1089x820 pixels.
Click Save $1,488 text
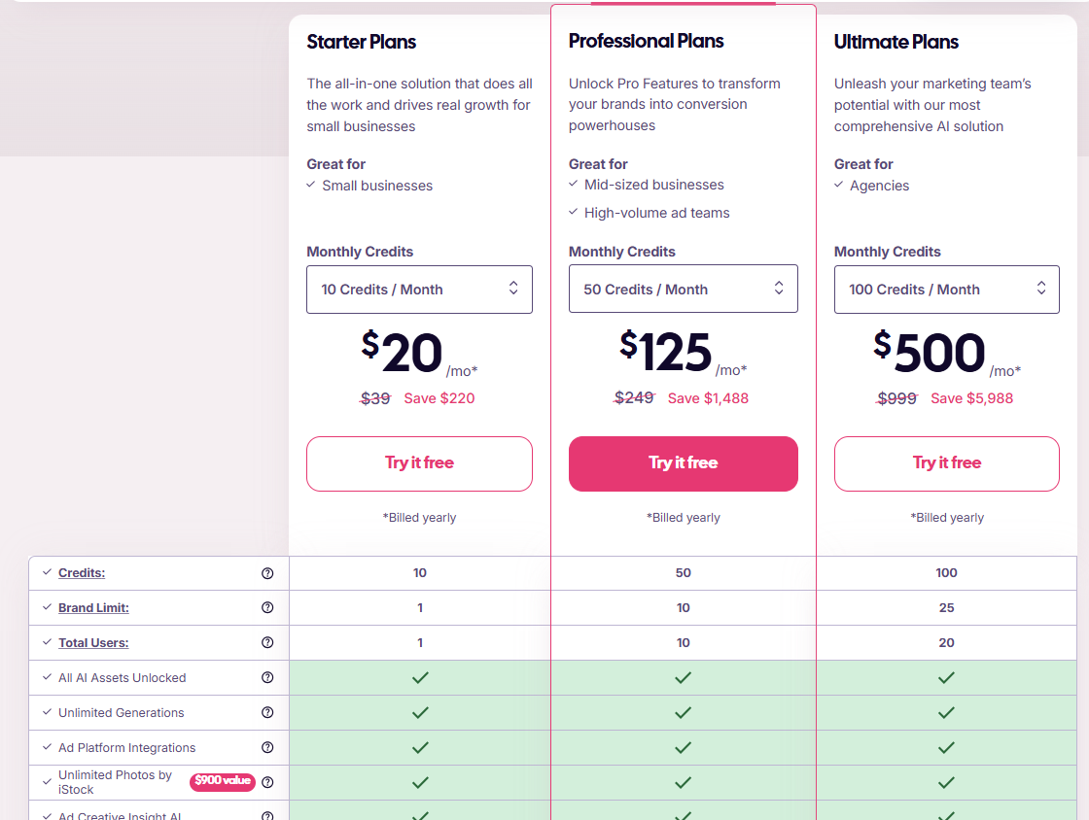pyautogui.click(x=709, y=398)
